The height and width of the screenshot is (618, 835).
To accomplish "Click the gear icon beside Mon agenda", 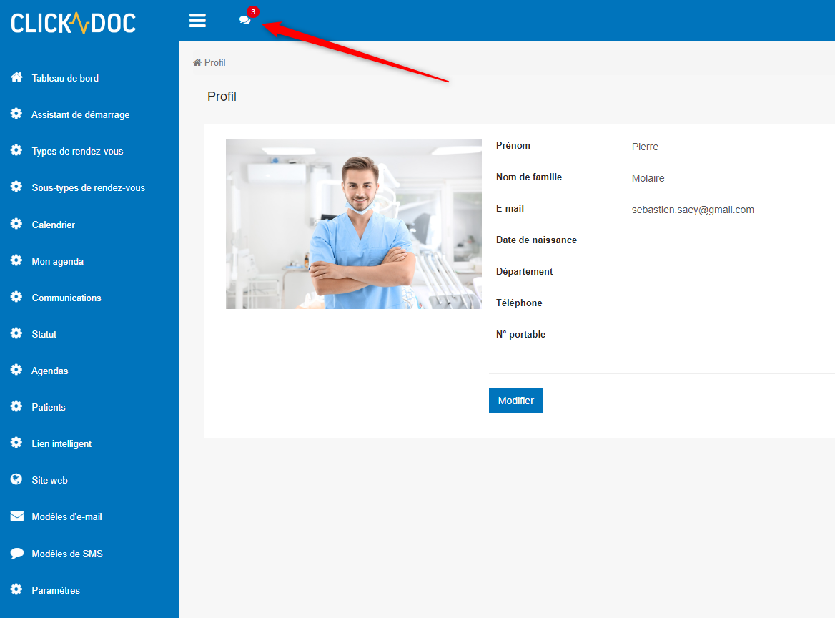I will [x=16, y=260].
